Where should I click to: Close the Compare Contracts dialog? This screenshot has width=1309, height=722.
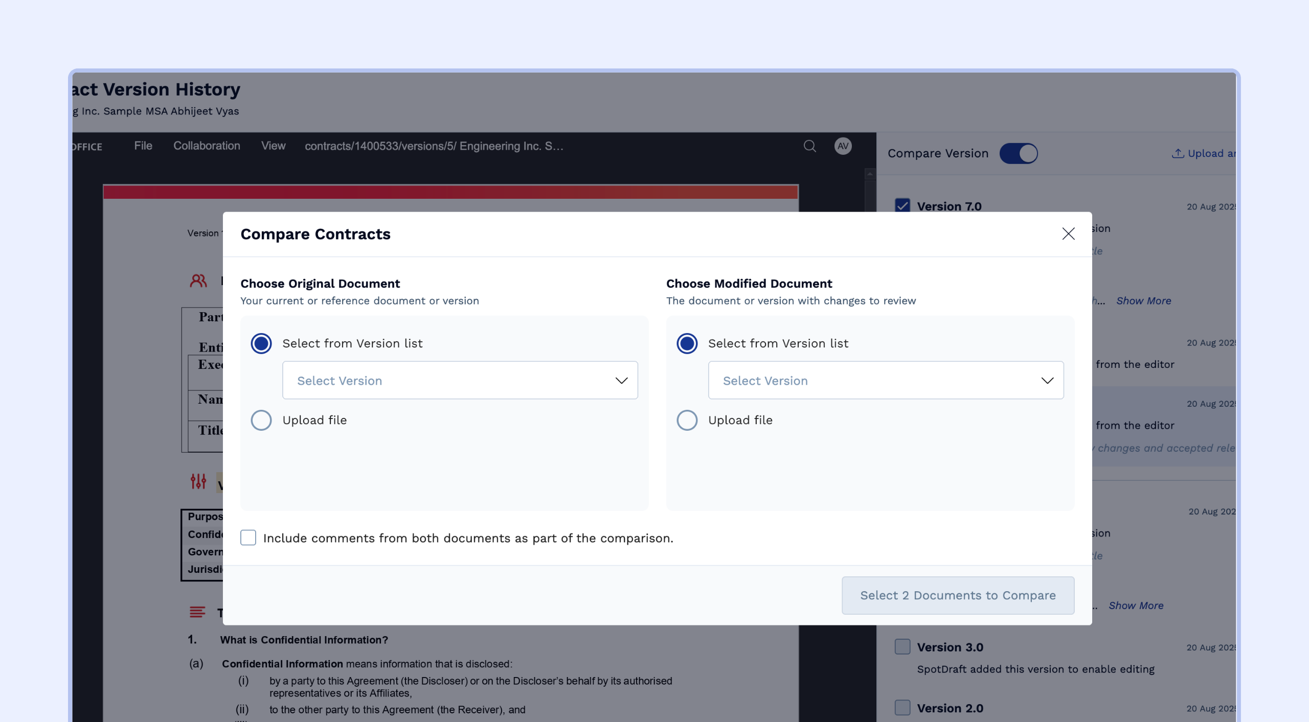click(x=1068, y=234)
